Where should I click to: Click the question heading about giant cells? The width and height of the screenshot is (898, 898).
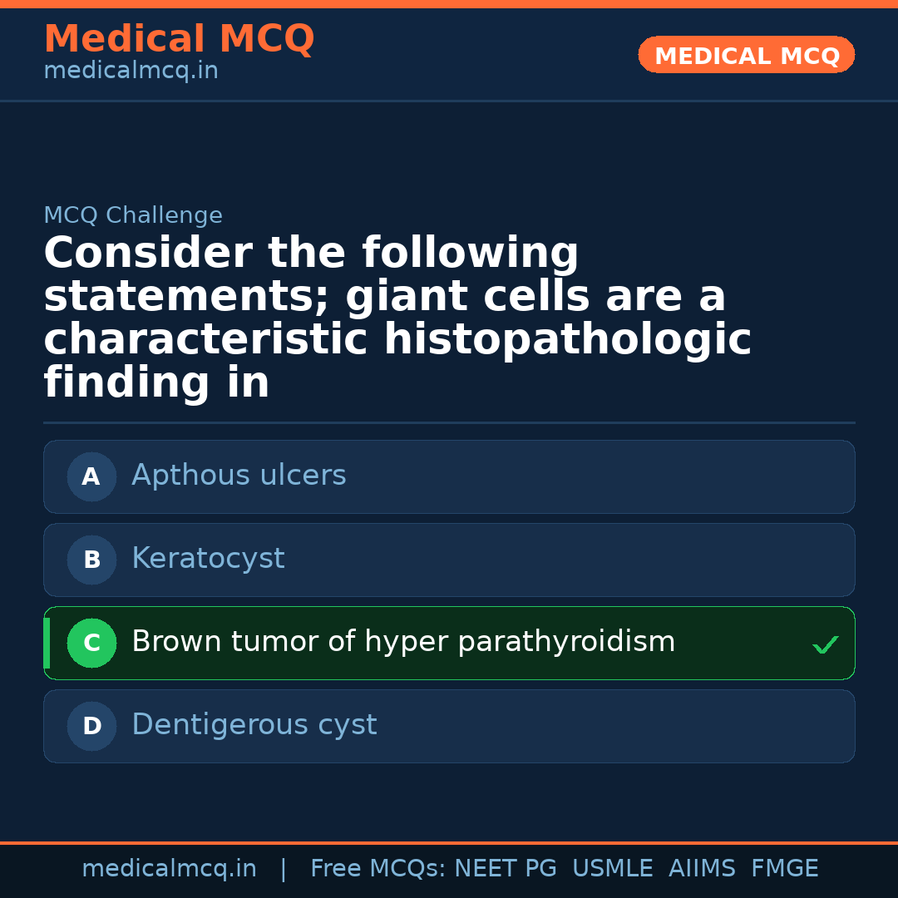point(397,318)
